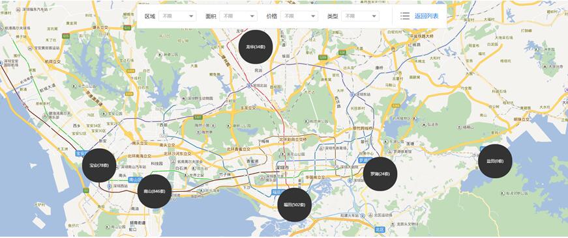
Task: Click the 竹子林 label on the map
Action: tap(224, 174)
